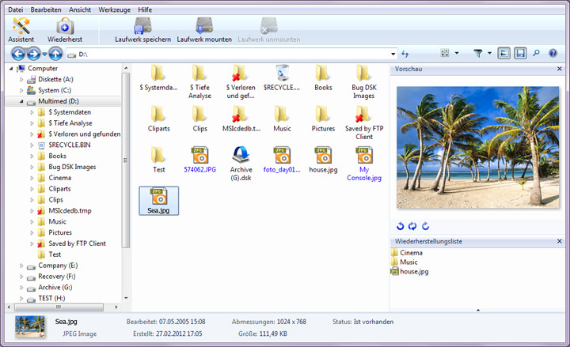Select Archive (G:) drive in tree
Image resolution: width=570 pixels, height=347 pixels.
(x=55, y=288)
